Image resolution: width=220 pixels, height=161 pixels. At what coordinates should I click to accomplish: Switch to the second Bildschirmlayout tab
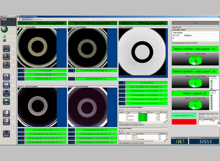[38, 19]
